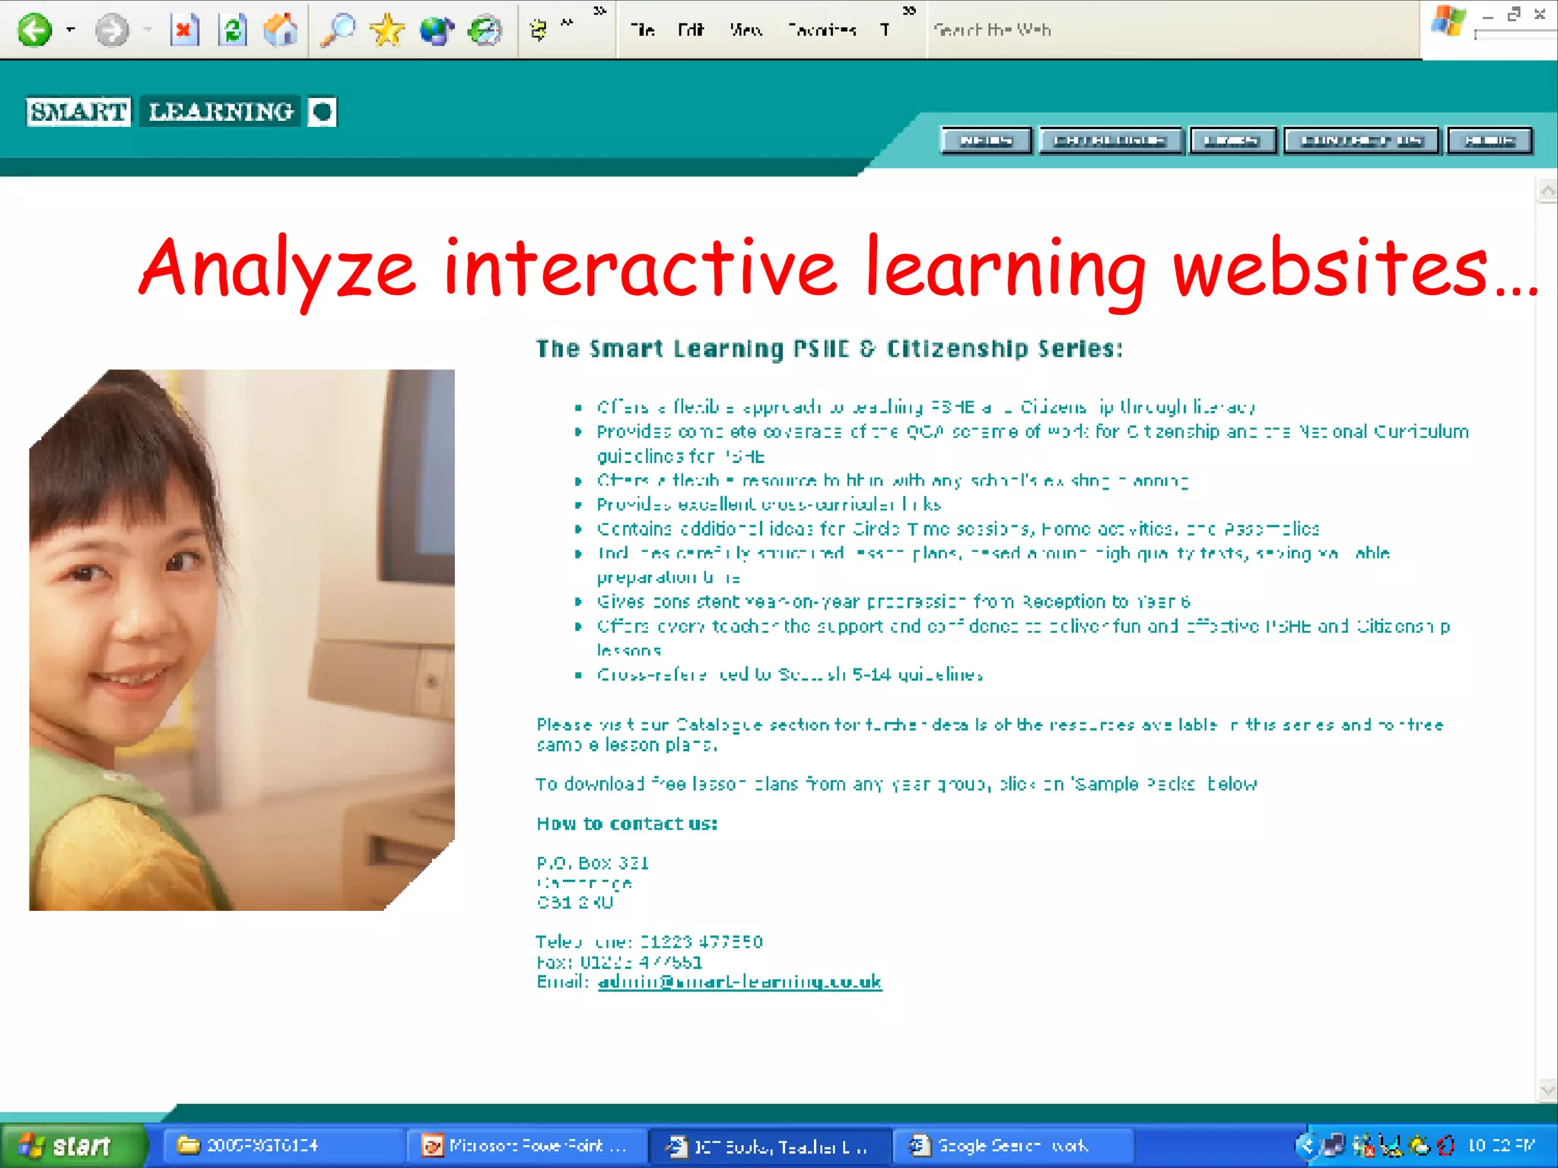
Task: Click the Smart Learning PSHE & Citizenship Series heading
Action: [829, 348]
